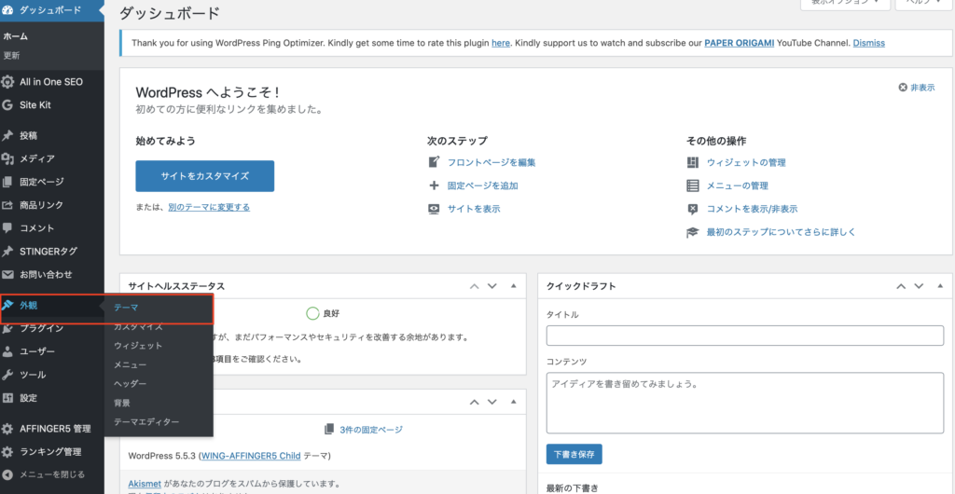Click the media icon beside メディア
The height and width of the screenshot is (494, 955).
[x=8, y=158]
